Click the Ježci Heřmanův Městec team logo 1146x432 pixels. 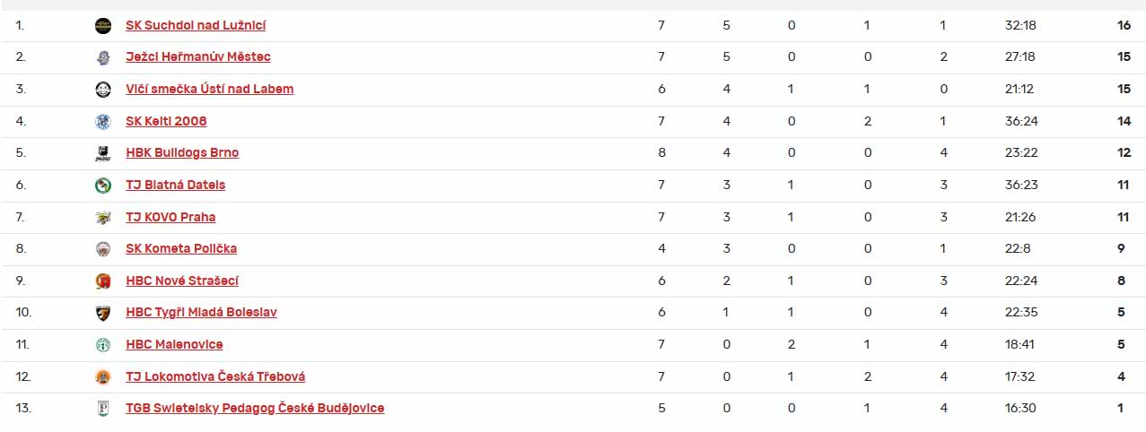(103, 57)
